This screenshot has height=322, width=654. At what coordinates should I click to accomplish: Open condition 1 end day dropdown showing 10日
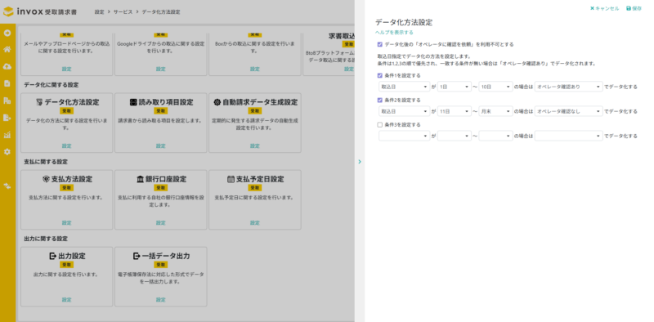tap(495, 87)
